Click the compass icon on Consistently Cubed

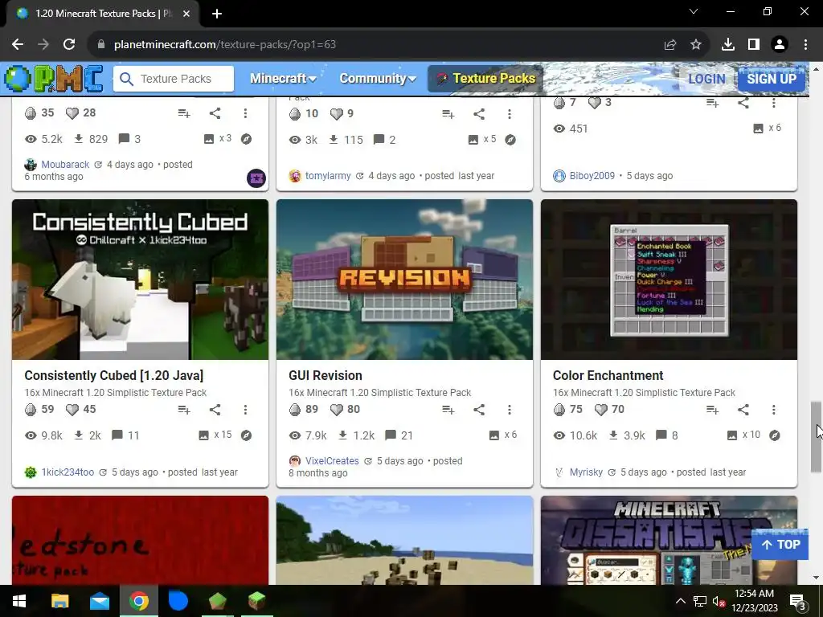246,435
